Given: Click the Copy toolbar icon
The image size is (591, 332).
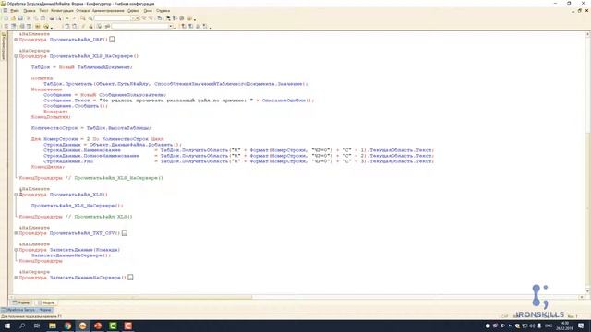Looking at the screenshot, I should (36, 18).
